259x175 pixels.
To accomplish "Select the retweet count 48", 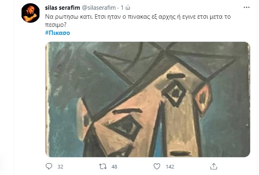I will tap(114, 166).
